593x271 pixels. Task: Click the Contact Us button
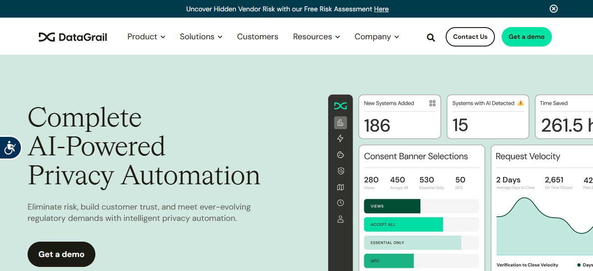pos(470,37)
